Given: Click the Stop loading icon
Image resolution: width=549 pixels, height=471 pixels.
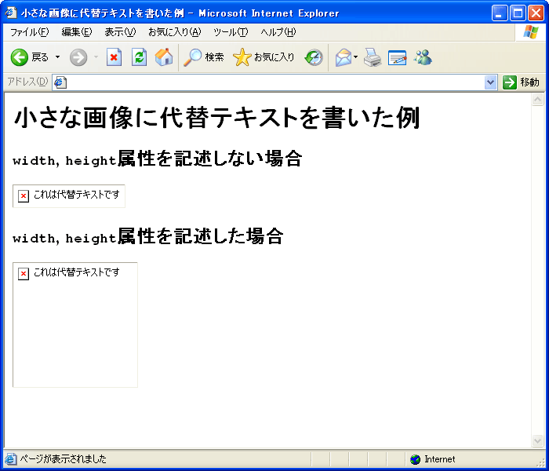Looking at the screenshot, I should pyautogui.click(x=114, y=57).
